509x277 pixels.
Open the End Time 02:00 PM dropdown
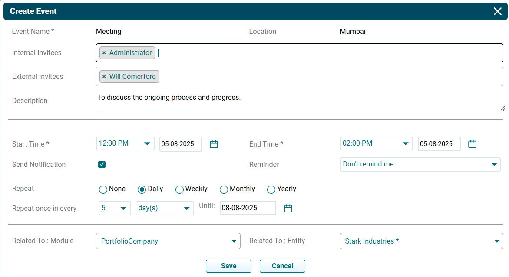[376, 144]
